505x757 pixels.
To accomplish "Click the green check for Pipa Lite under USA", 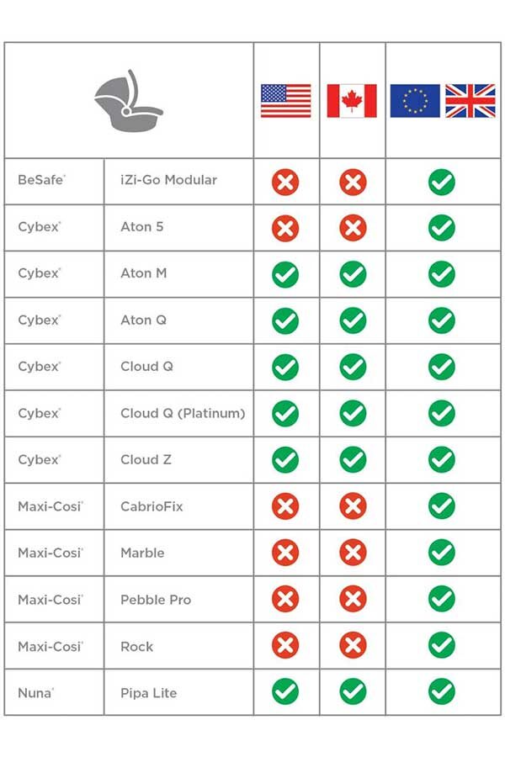I will click(x=285, y=692).
